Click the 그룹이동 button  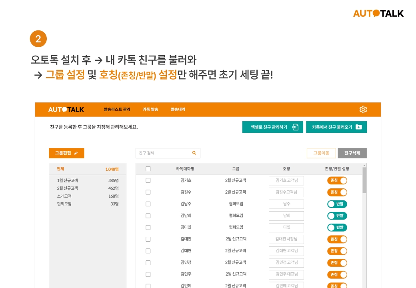tap(321, 153)
